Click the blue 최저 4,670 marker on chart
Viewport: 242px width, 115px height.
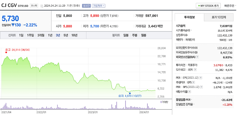point(130,93)
